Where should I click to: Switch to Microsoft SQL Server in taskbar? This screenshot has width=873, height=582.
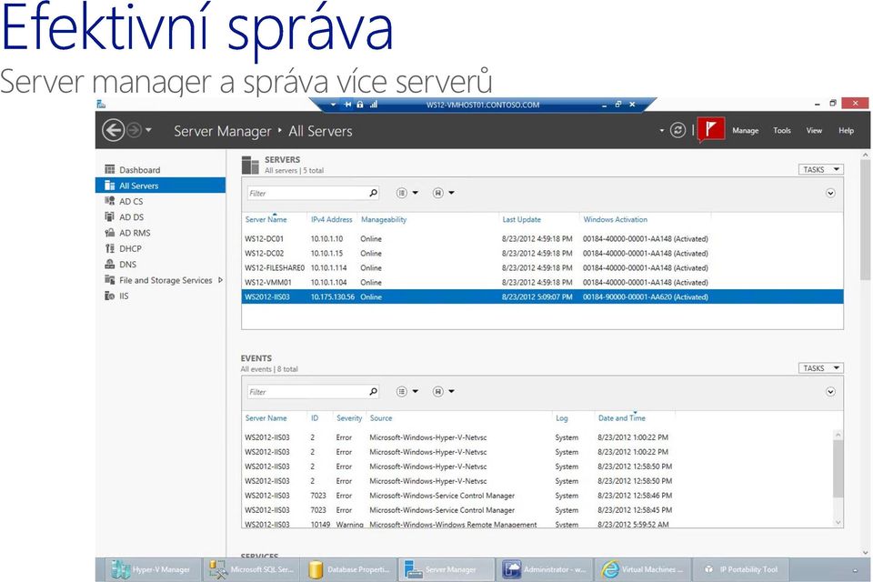251,569
